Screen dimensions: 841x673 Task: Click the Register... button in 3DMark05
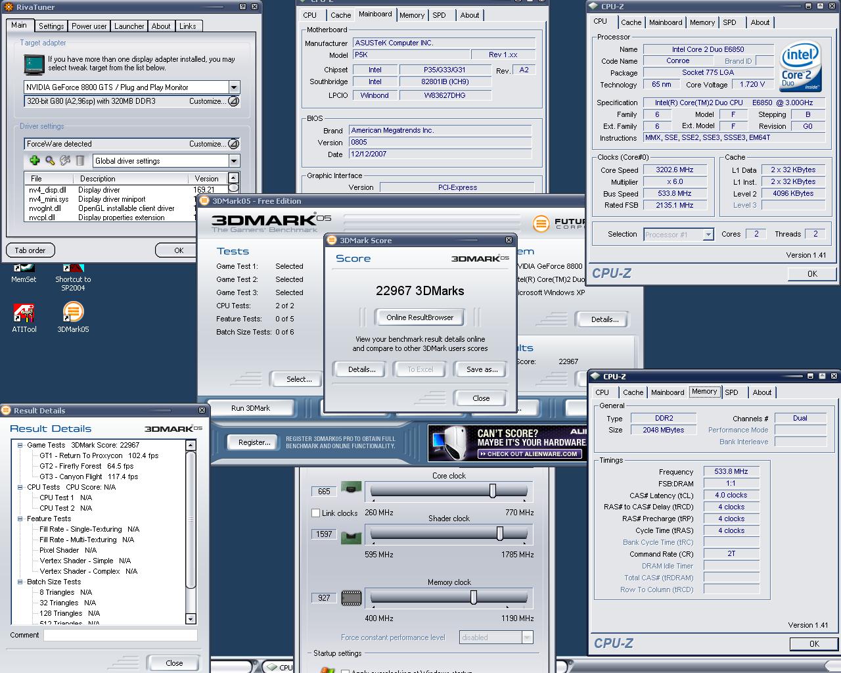[x=254, y=442]
